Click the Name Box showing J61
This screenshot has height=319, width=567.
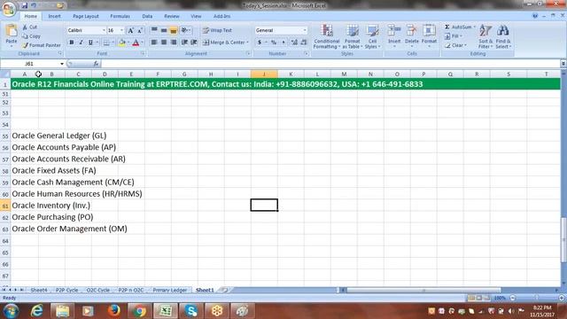point(29,64)
